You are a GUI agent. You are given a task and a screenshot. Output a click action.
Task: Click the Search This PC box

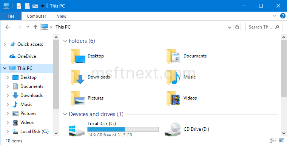264,27
